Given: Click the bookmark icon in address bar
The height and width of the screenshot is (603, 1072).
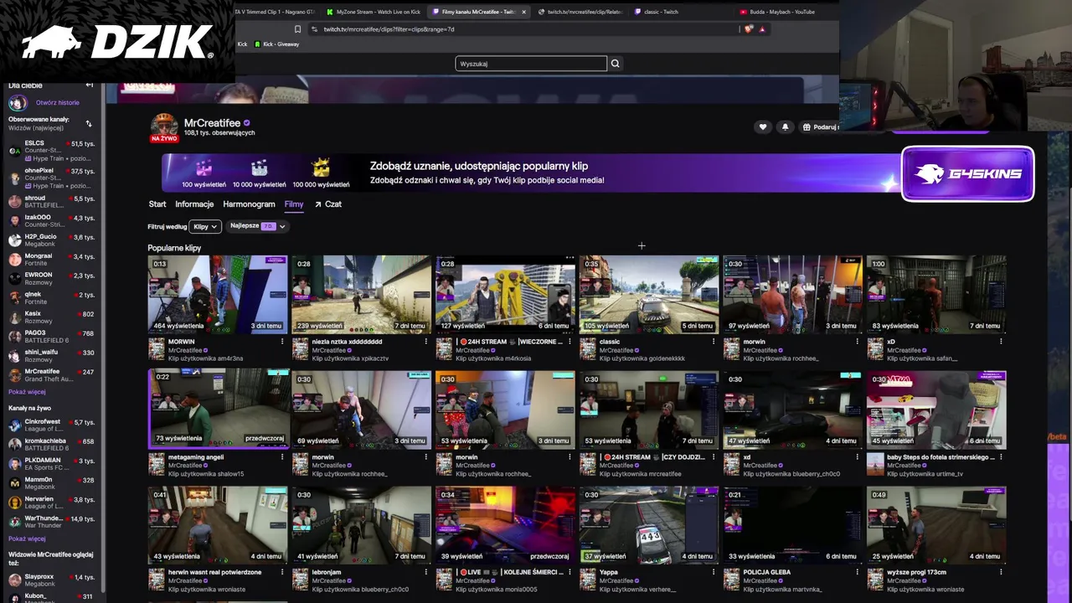Looking at the screenshot, I should 297,29.
